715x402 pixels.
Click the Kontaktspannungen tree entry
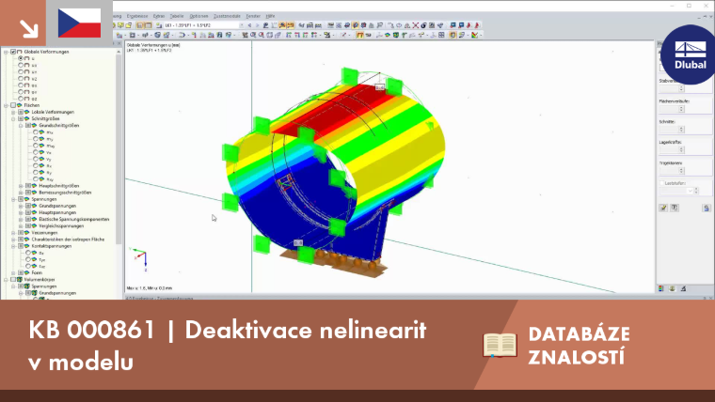pos(52,246)
